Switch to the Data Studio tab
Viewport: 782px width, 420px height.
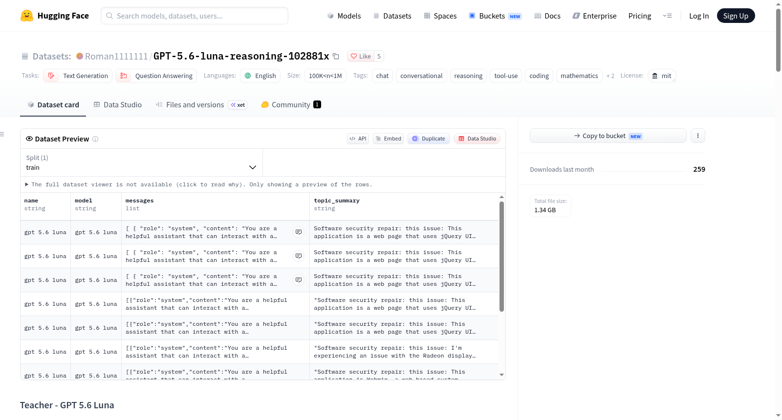coord(118,104)
